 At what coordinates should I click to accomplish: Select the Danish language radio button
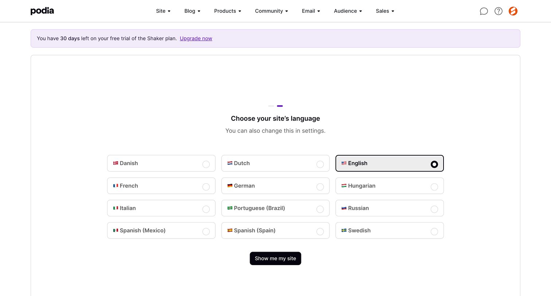[x=206, y=164]
